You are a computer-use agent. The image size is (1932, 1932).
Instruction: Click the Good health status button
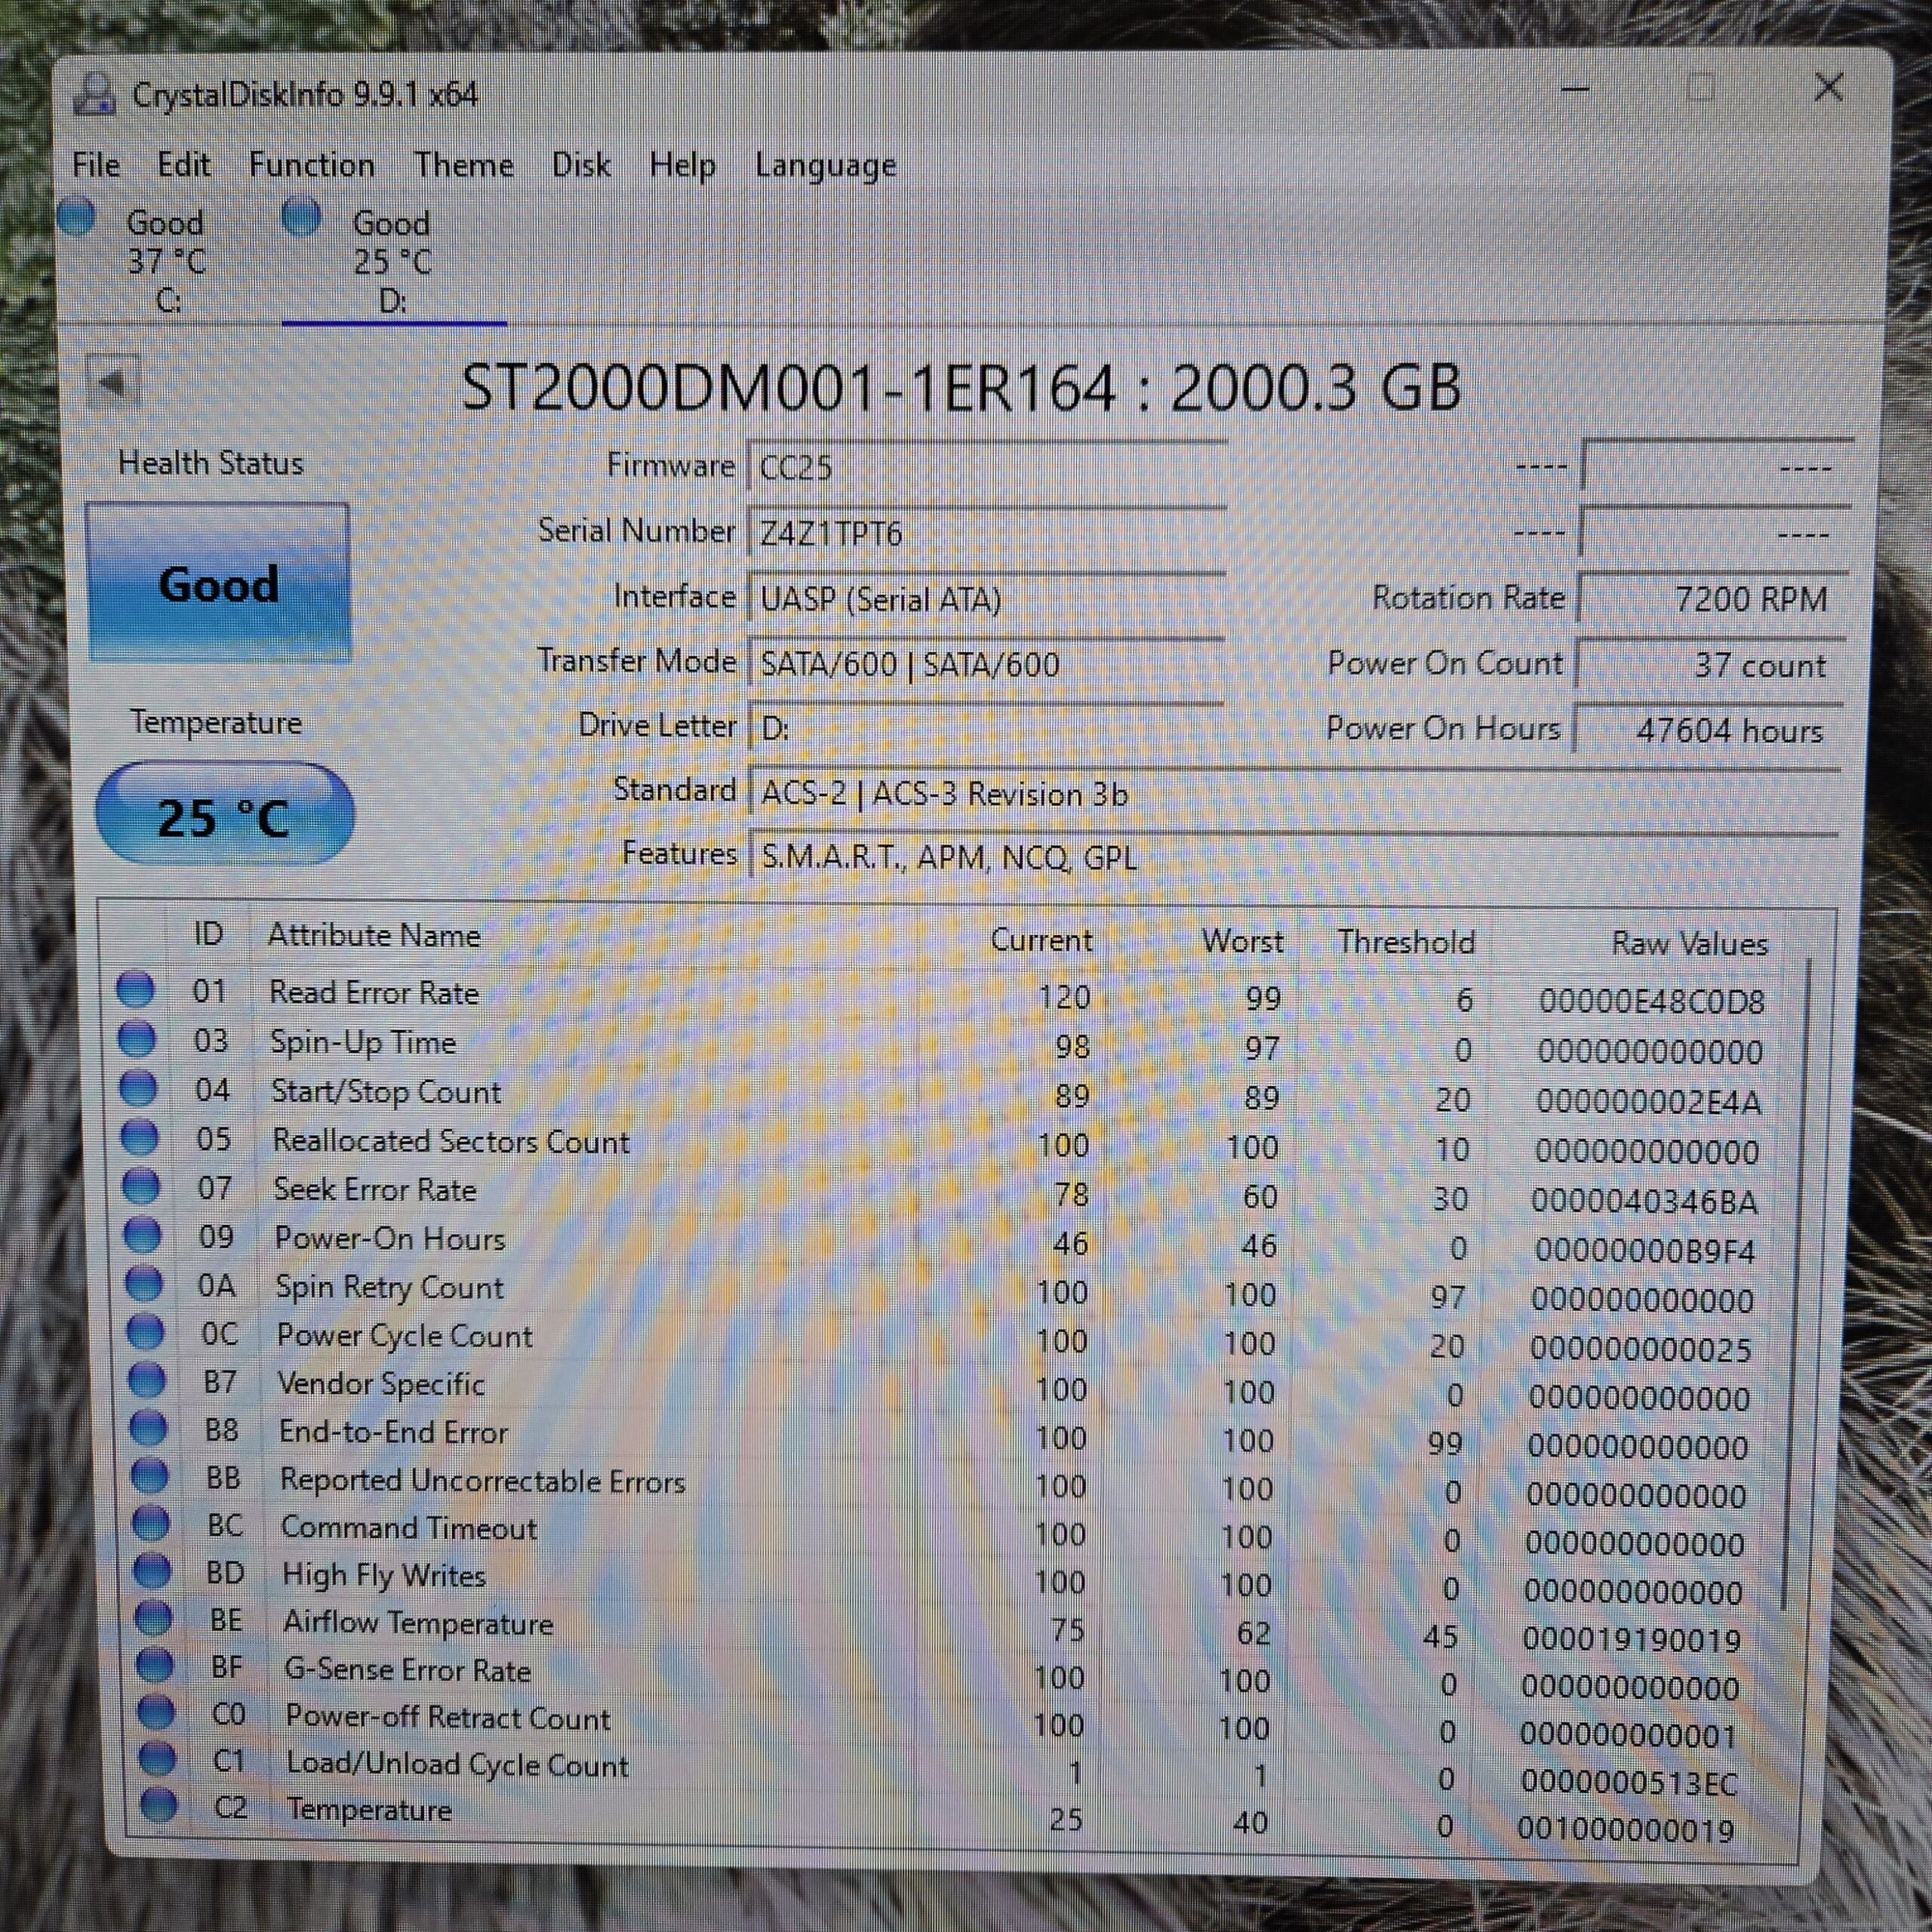click(218, 583)
